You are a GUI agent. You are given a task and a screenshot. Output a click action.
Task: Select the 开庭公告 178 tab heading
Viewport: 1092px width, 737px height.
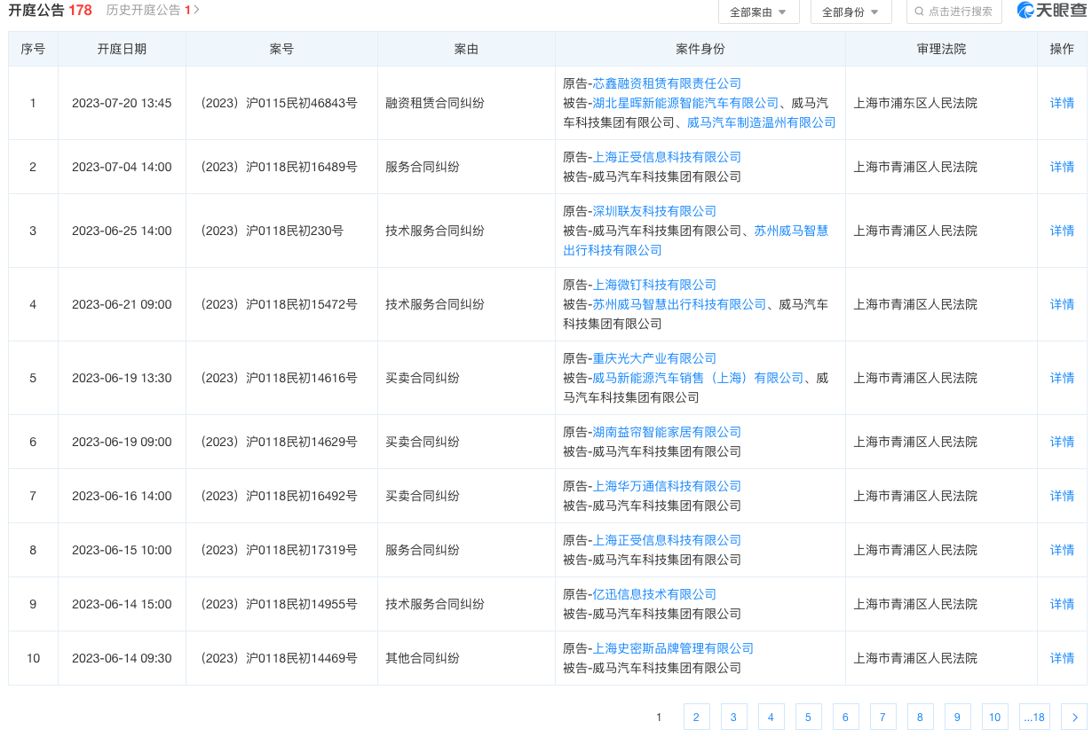(x=51, y=10)
